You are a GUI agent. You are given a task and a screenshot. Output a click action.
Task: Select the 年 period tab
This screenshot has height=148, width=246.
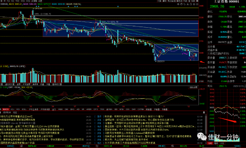pos(5,1)
